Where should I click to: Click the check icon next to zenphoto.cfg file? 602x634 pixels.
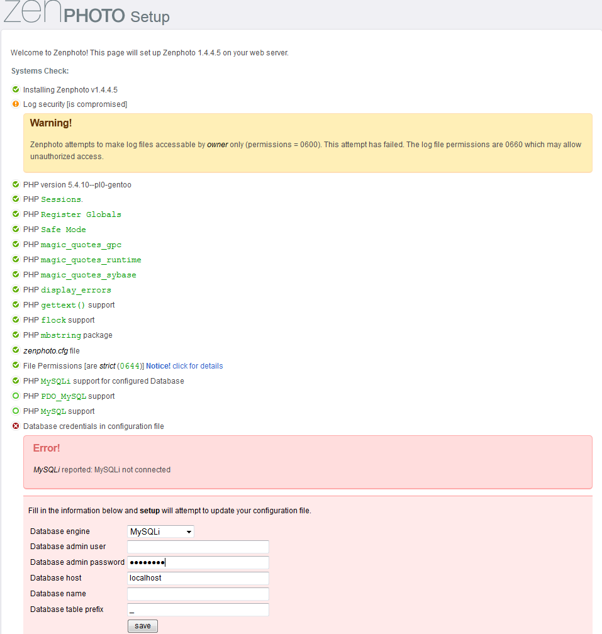pos(16,350)
